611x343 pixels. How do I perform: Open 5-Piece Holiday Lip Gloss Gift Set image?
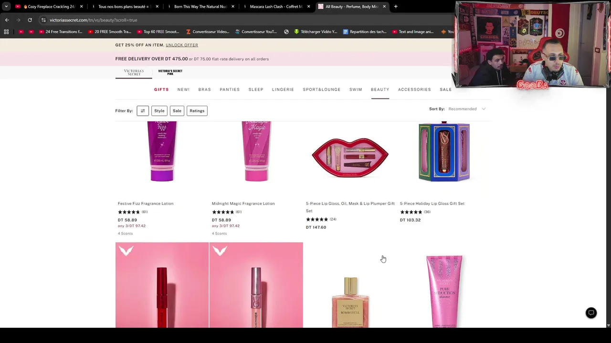click(444, 151)
